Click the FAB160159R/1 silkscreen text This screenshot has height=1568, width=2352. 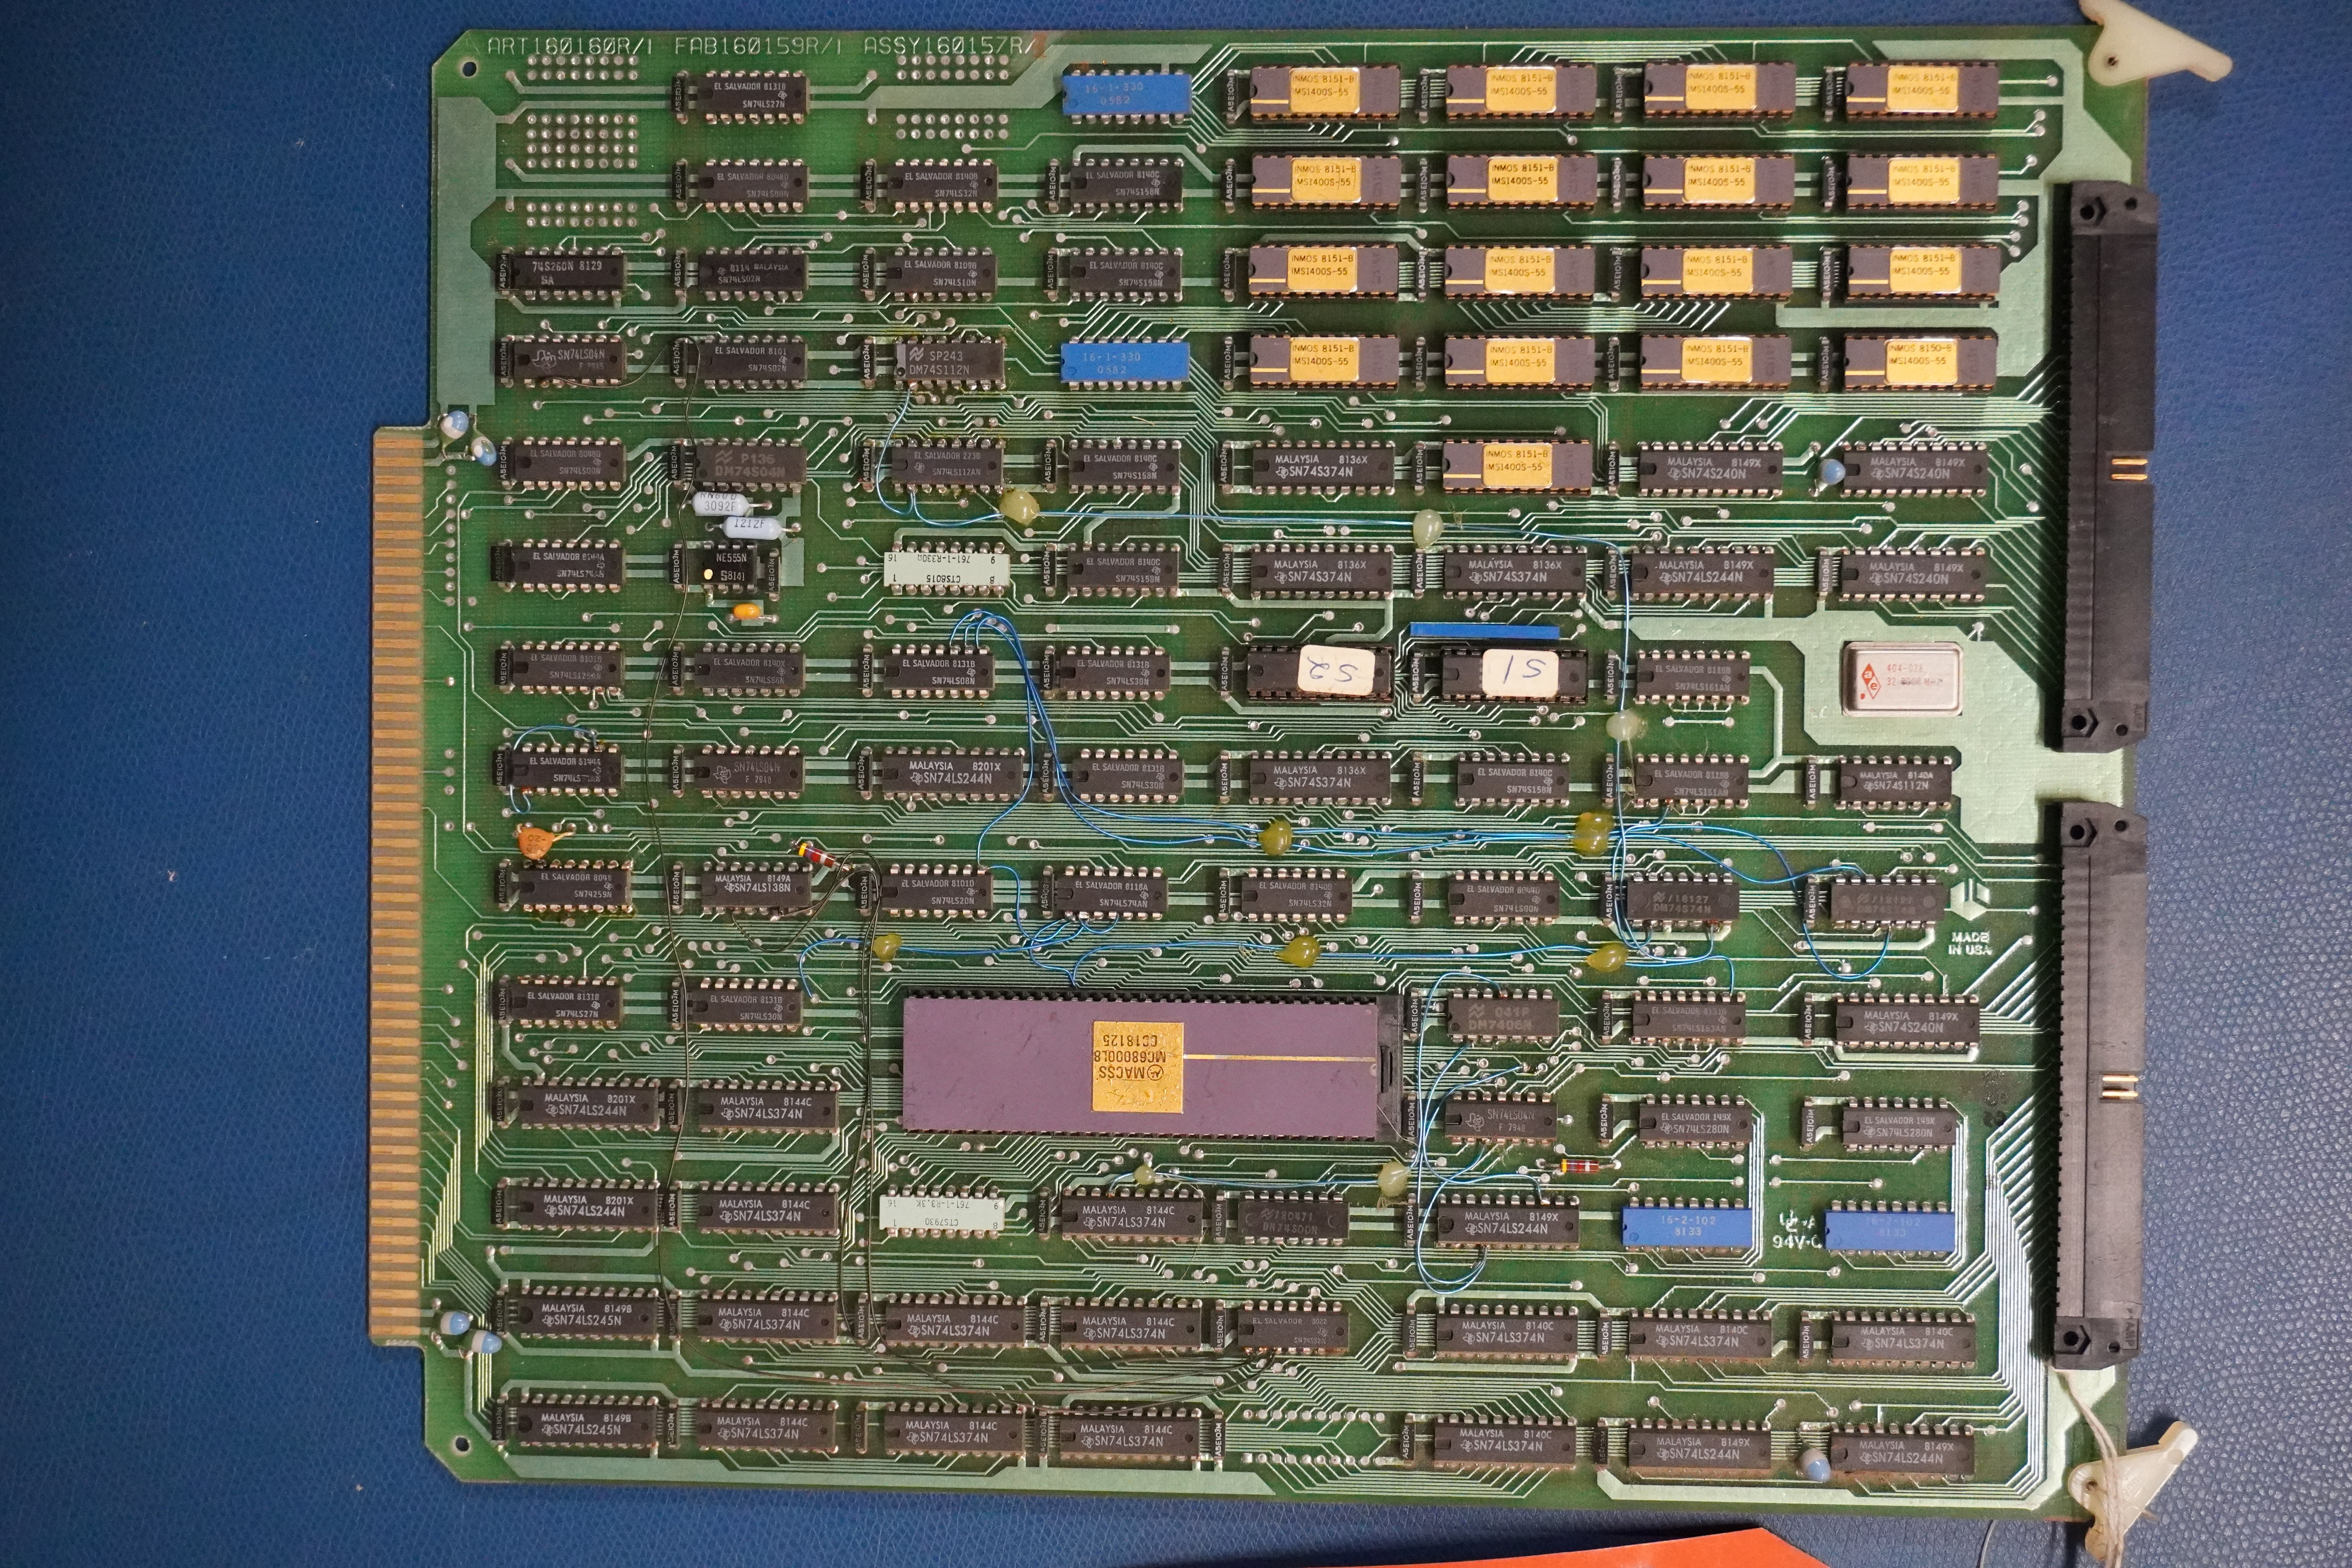tap(757, 46)
